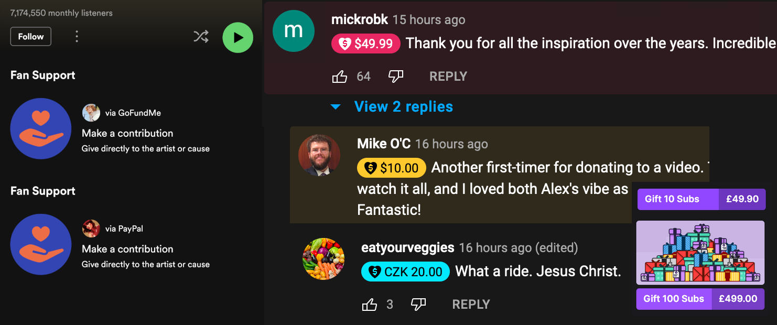Click the CZK 20.00 Super Thanks badge
Viewport: 777px width, 325px height.
point(405,272)
